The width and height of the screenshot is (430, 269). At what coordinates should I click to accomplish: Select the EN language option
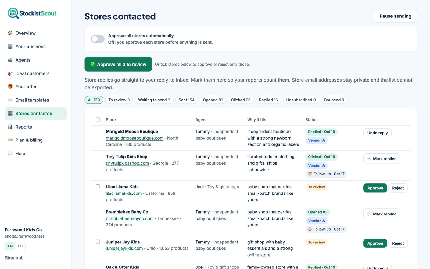click(x=10, y=246)
